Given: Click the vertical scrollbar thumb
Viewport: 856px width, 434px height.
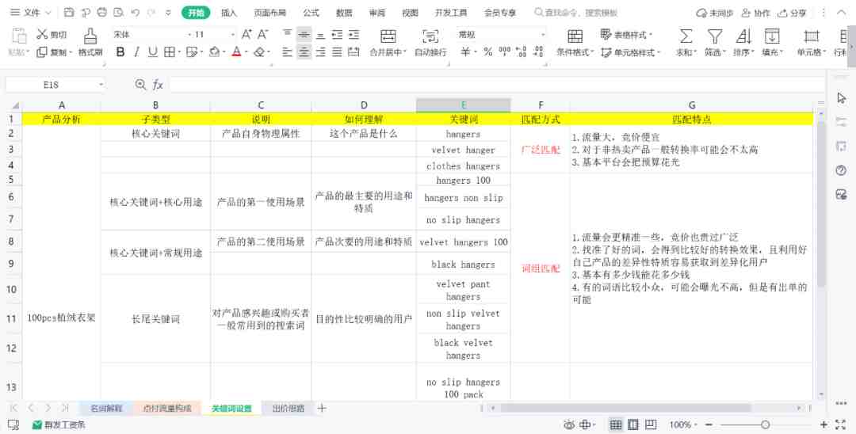Looking at the screenshot, I should (822, 204).
